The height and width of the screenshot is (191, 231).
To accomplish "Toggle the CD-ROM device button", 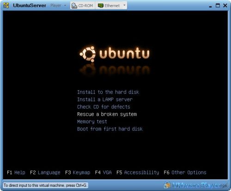I will pyautogui.click(x=82, y=6).
